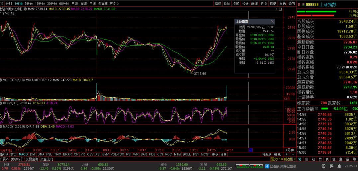Click the minus zoom-out button
The width and height of the screenshot is (358, 171).
pos(293,154)
